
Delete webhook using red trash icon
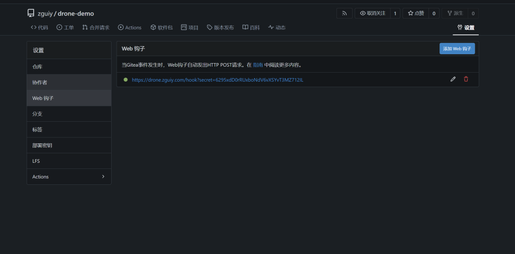click(x=466, y=79)
